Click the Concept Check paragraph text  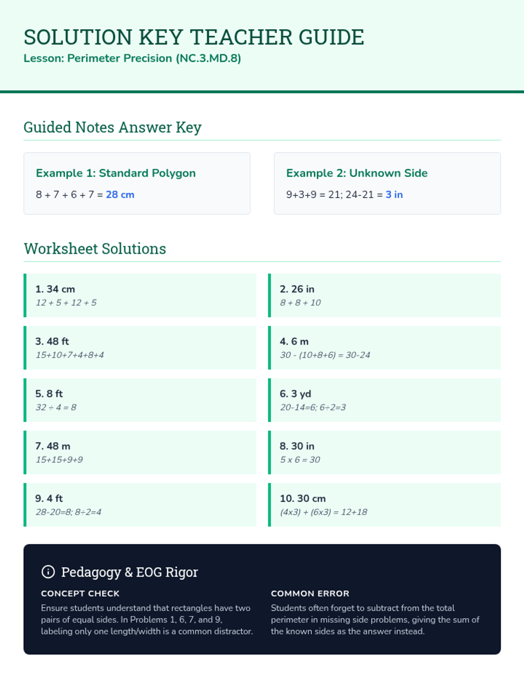pyautogui.click(x=147, y=619)
